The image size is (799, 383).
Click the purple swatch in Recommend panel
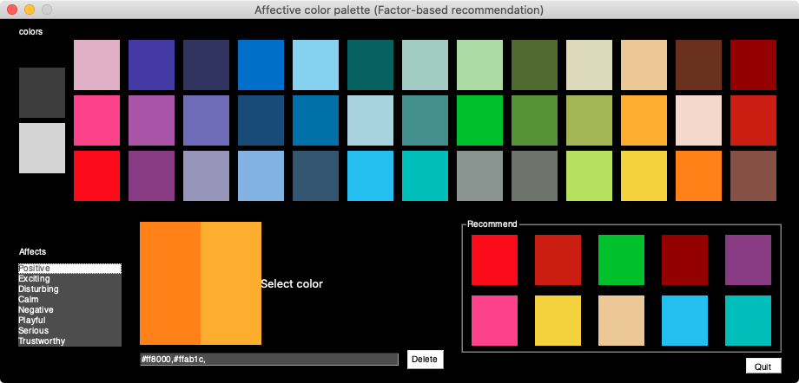tap(748, 260)
